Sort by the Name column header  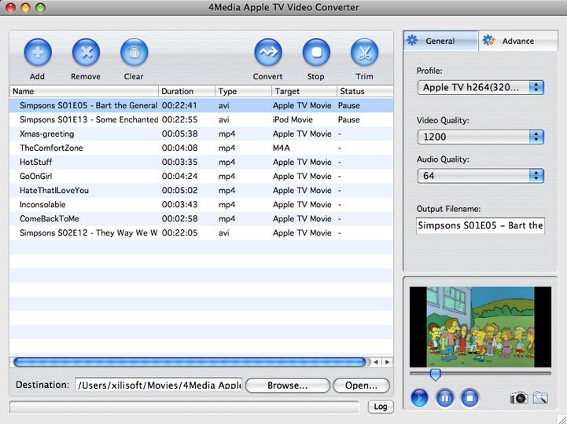tap(84, 91)
